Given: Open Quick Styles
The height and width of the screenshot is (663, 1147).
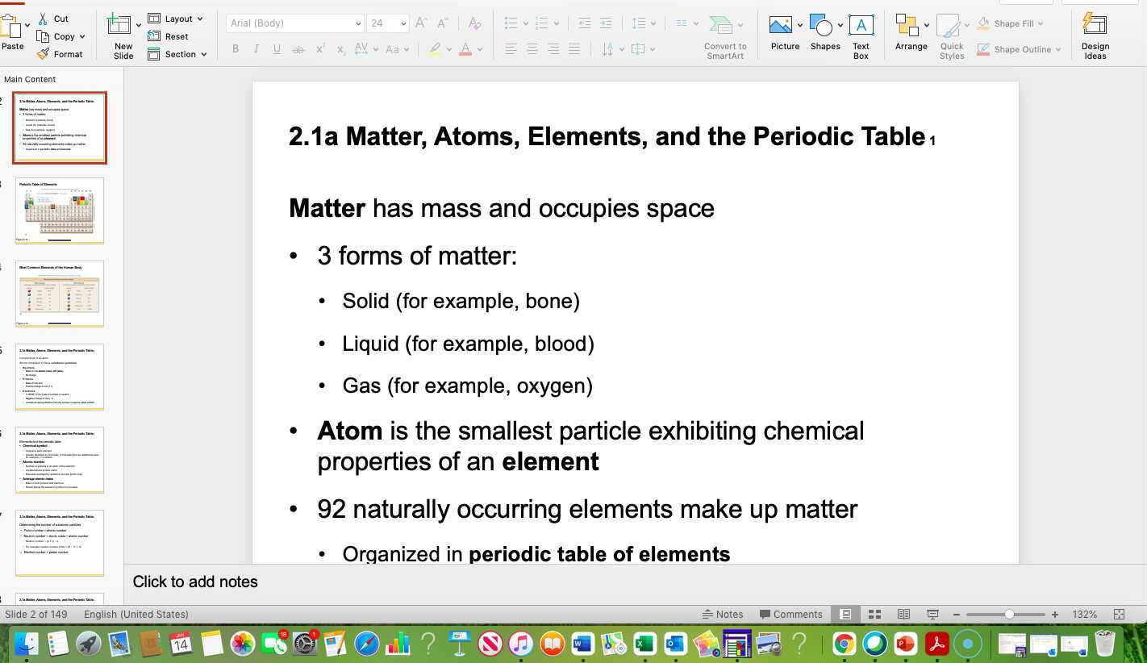Looking at the screenshot, I should pos(951,32).
